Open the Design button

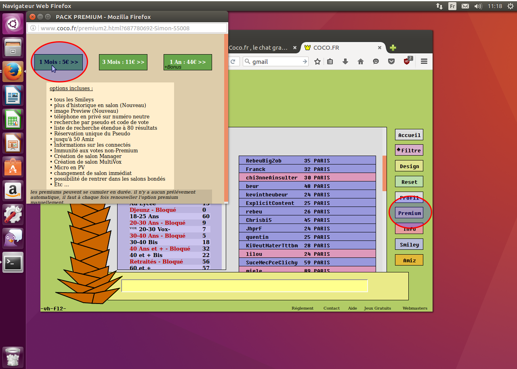[409, 166]
